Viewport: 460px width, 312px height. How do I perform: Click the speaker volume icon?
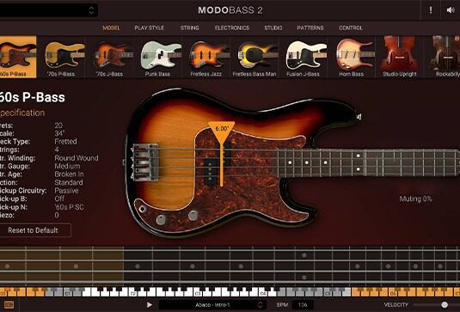tap(451, 10)
